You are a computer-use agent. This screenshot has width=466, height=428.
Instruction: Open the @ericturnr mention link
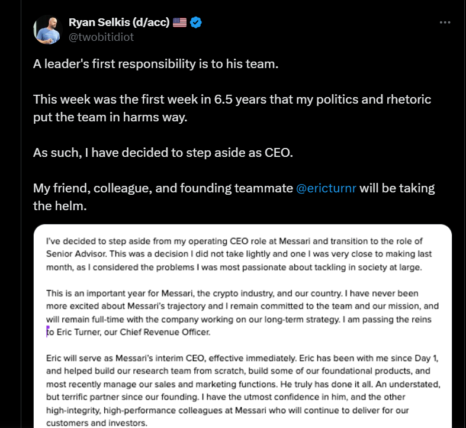tap(326, 188)
